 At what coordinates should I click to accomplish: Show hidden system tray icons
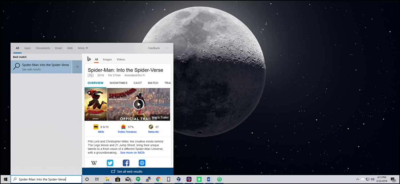tap(358, 179)
